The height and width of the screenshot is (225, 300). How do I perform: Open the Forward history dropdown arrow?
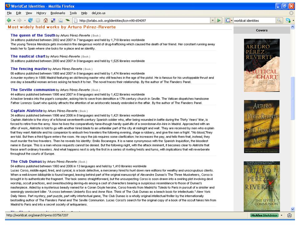point(25,21)
